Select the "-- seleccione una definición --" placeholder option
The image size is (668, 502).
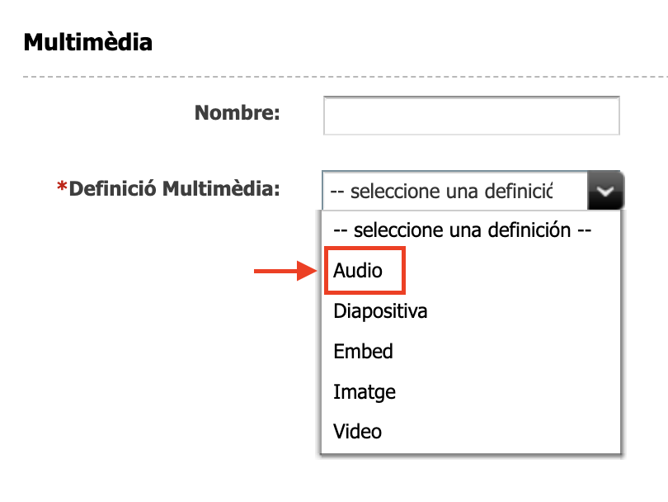[461, 230]
